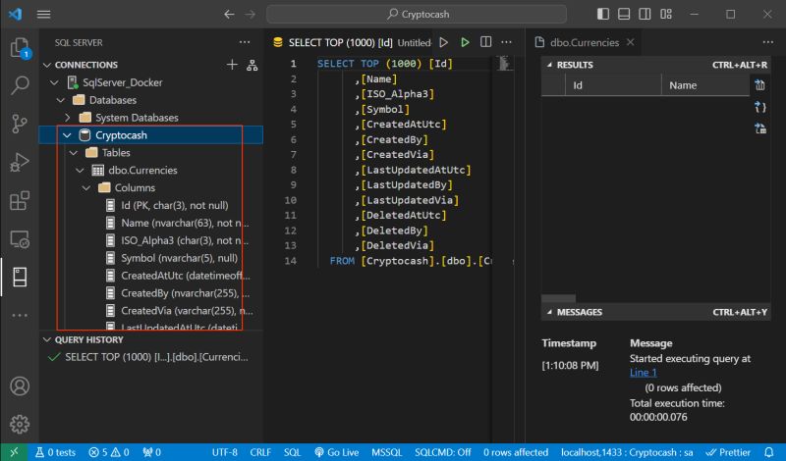The image size is (786, 461).
Task: Collapse the Databases folder
Action: coord(61,100)
